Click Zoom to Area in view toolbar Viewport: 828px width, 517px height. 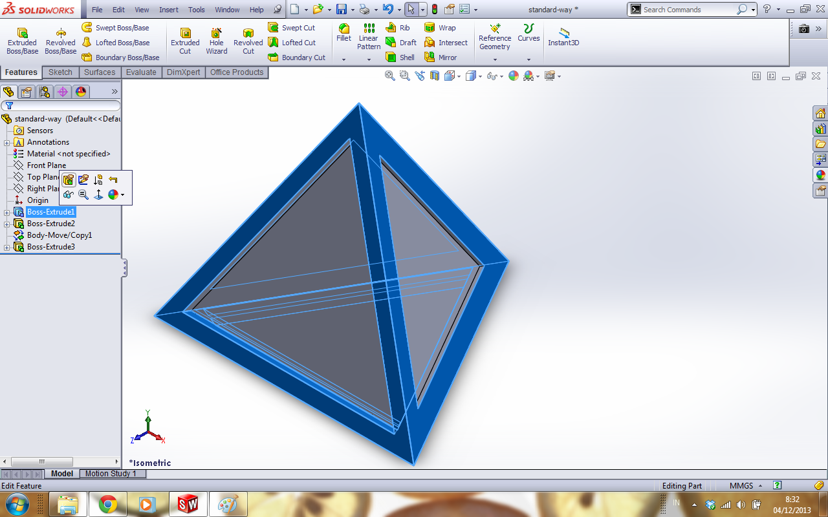(405, 76)
